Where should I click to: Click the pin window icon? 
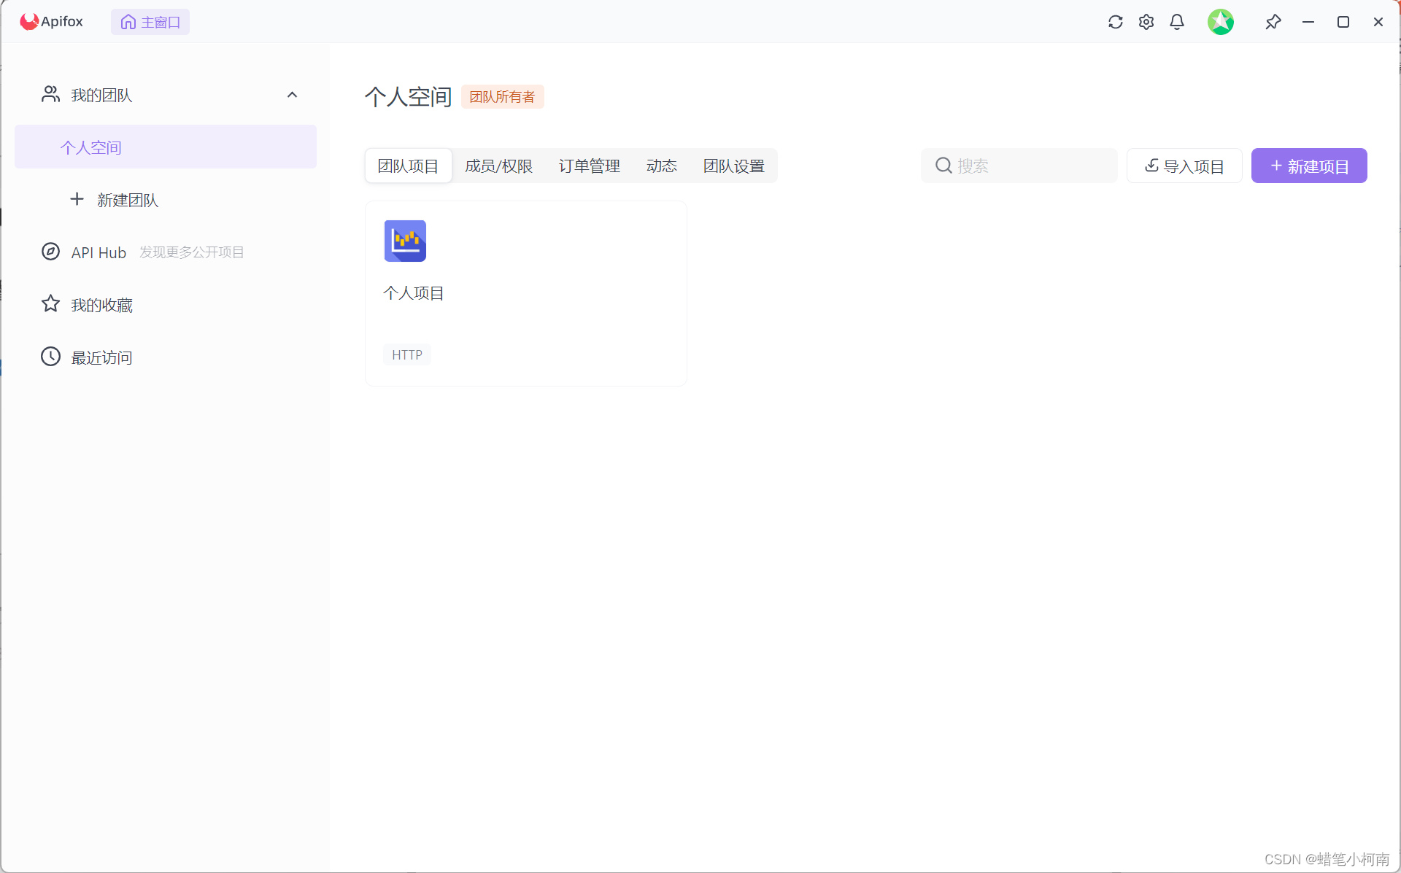[x=1273, y=22]
